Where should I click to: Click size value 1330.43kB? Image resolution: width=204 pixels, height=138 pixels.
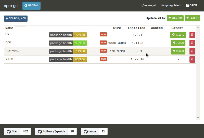tap(117, 43)
